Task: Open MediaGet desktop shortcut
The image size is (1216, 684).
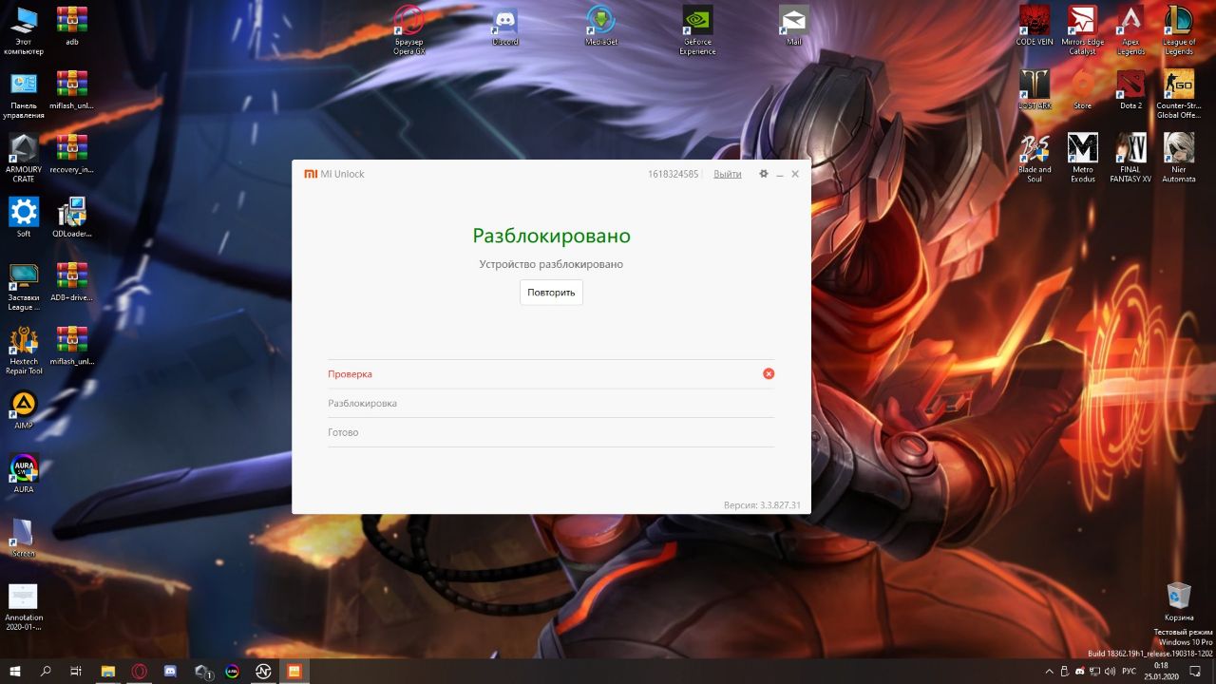Action: (x=600, y=27)
